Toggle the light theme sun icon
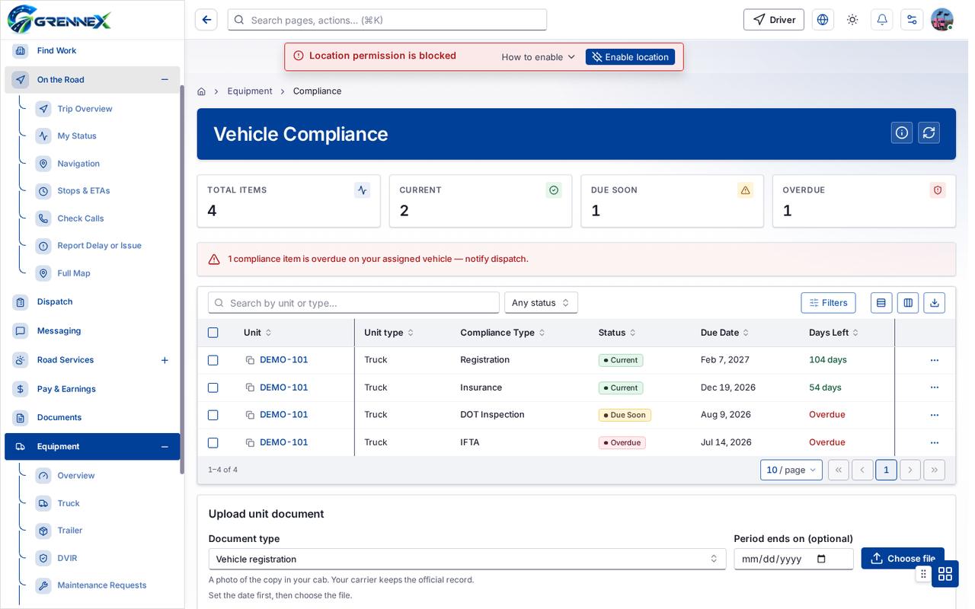The height and width of the screenshot is (609, 975). coord(852,20)
